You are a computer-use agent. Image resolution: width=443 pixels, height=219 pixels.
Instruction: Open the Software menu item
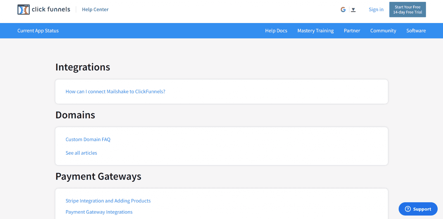(416, 31)
